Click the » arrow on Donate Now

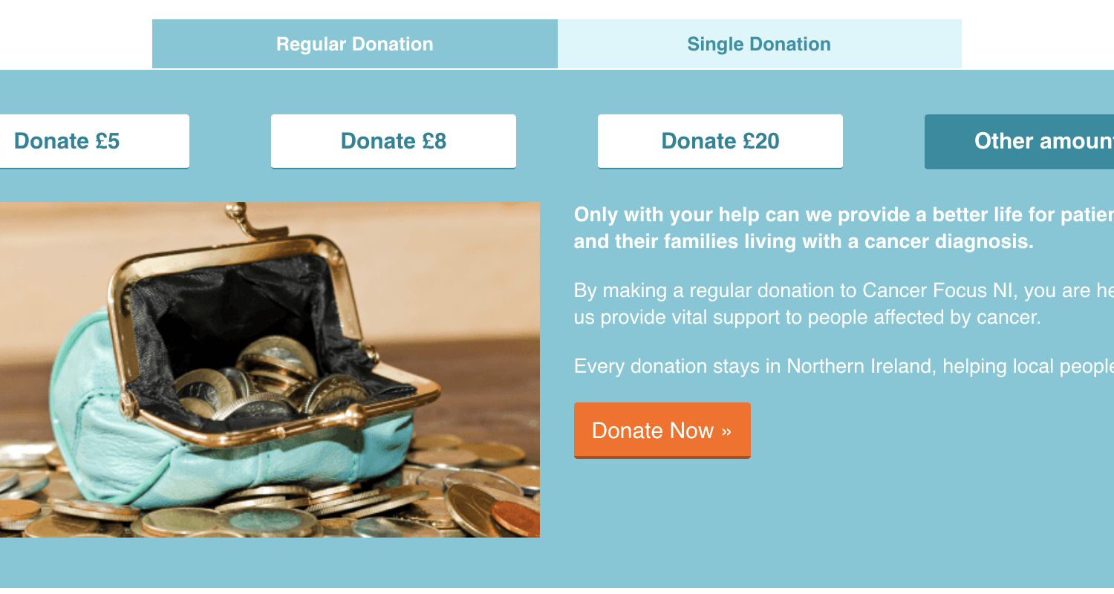tap(726, 431)
